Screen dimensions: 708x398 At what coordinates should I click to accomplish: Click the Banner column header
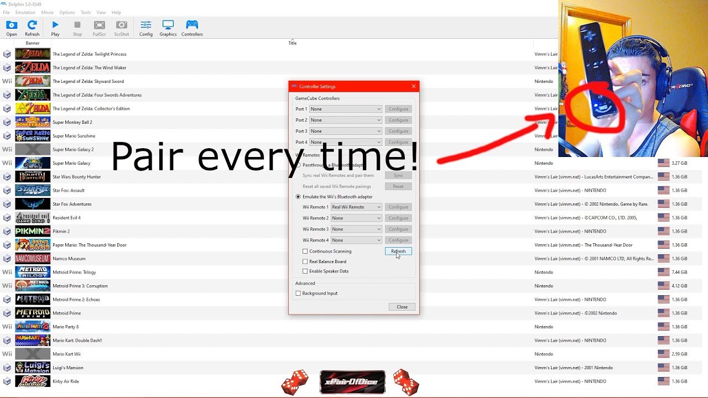[33, 43]
